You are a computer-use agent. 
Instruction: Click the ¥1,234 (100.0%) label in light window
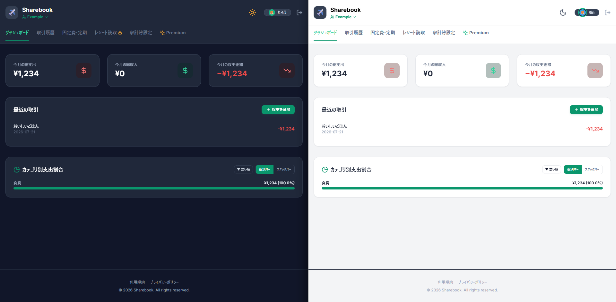point(587,183)
